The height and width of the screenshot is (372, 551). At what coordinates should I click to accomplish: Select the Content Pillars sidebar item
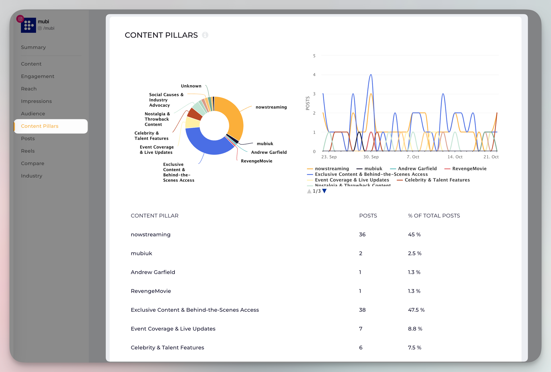click(x=51, y=126)
